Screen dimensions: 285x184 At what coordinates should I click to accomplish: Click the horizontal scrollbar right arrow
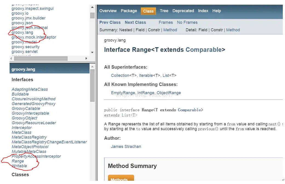click(86, 58)
